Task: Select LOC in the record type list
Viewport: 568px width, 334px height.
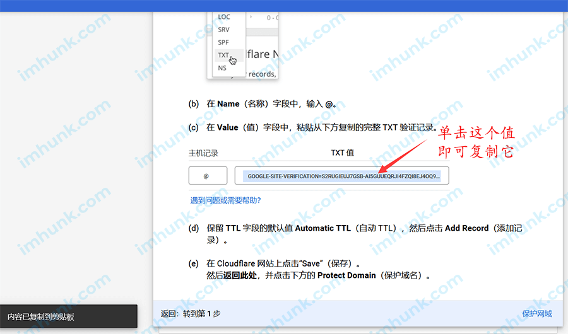Action: [224, 17]
